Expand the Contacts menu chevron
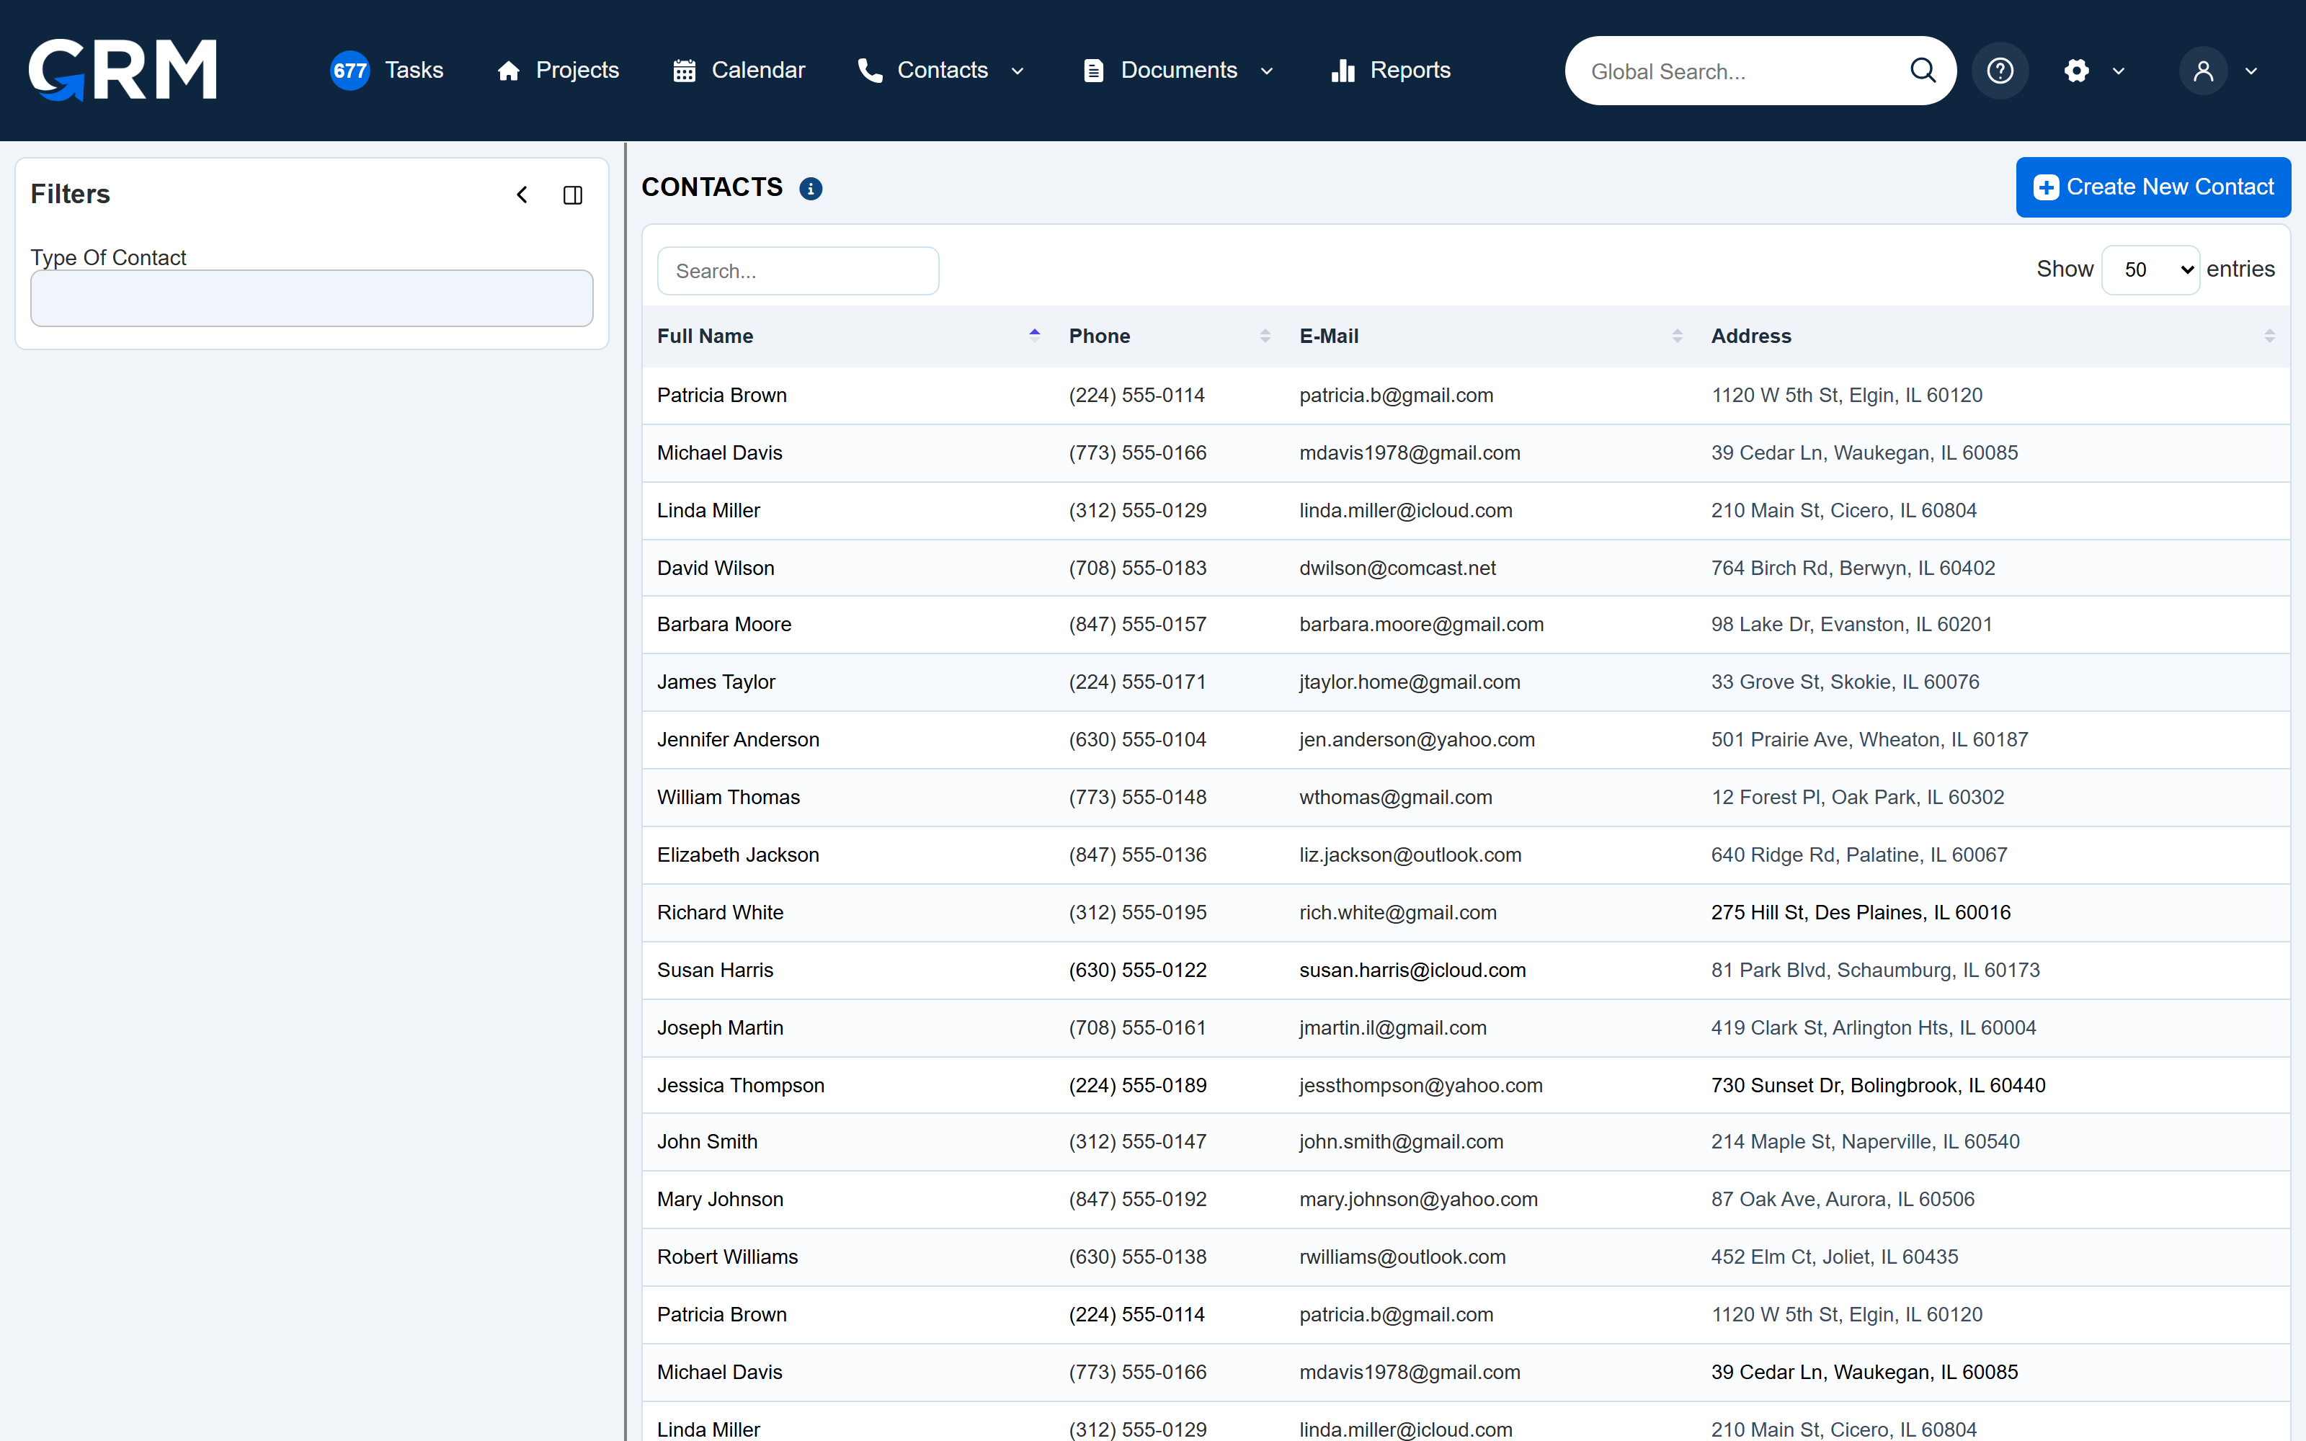This screenshot has width=2306, height=1441. [1017, 71]
